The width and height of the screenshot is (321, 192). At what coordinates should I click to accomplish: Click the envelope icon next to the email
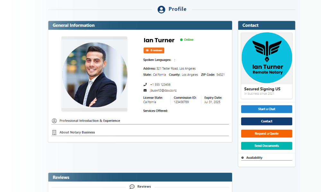click(145, 90)
